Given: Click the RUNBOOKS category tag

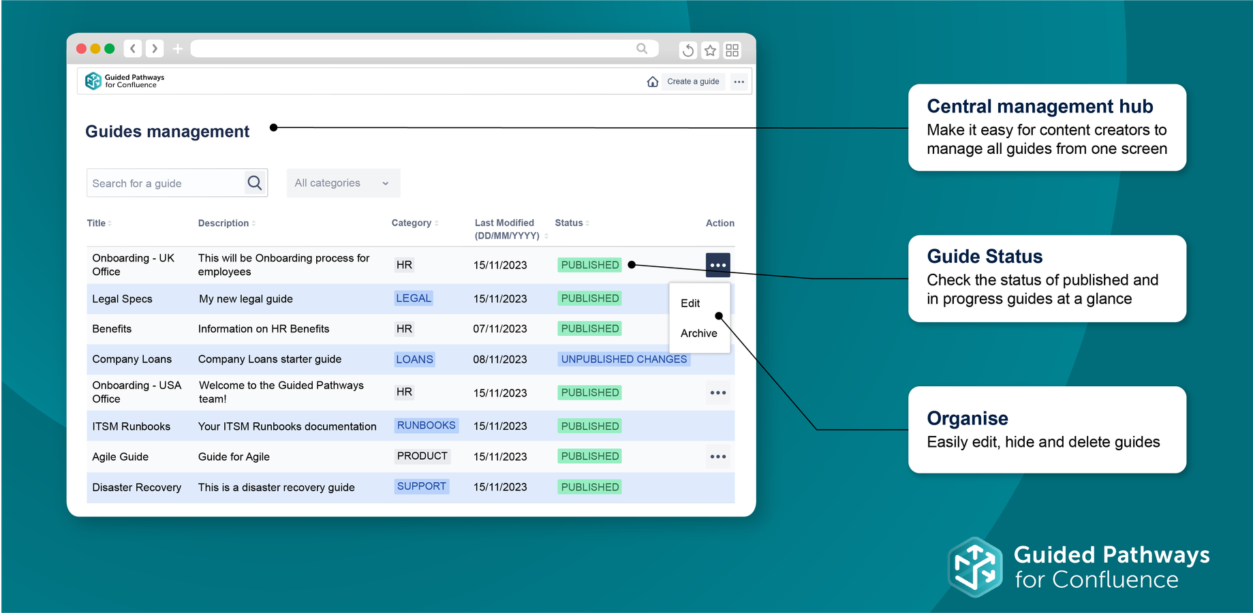Looking at the screenshot, I should (x=426, y=426).
